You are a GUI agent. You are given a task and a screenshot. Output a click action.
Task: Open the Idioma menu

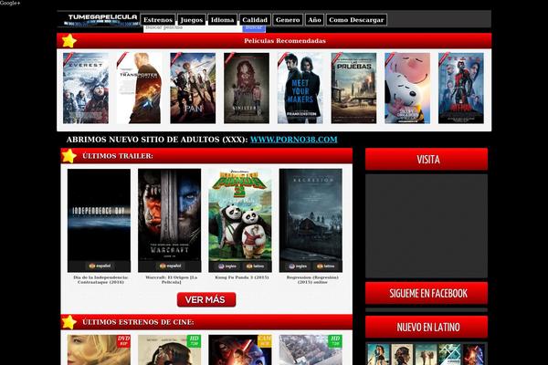coord(222,20)
